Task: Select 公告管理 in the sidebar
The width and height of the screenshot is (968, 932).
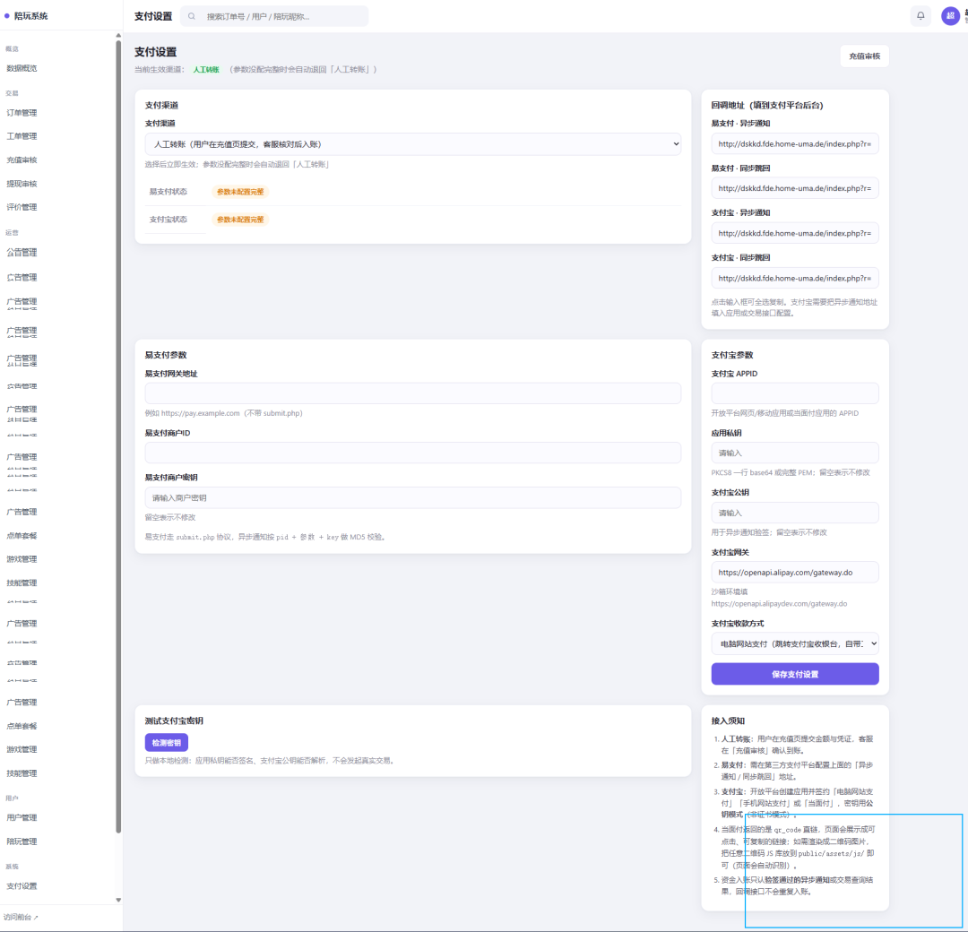Action: point(22,253)
